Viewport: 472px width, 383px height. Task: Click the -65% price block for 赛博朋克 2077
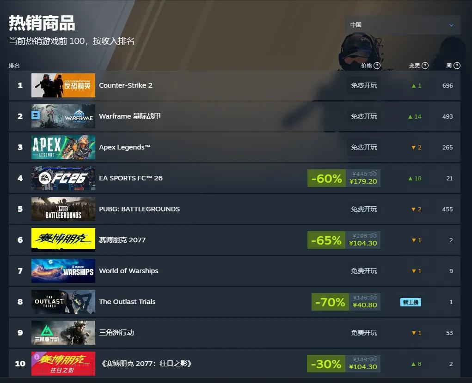click(x=344, y=240)
